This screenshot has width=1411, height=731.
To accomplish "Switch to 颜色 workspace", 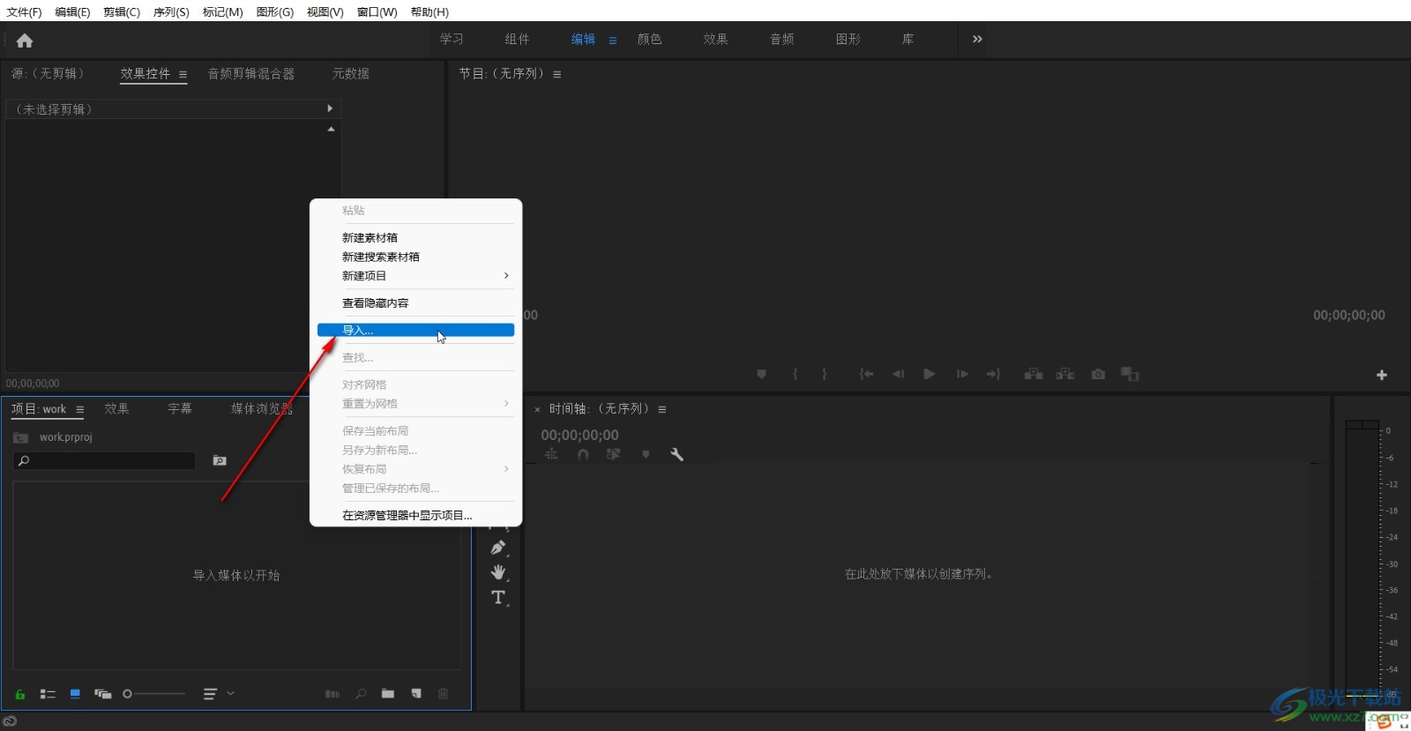I will tap(649, 39).
